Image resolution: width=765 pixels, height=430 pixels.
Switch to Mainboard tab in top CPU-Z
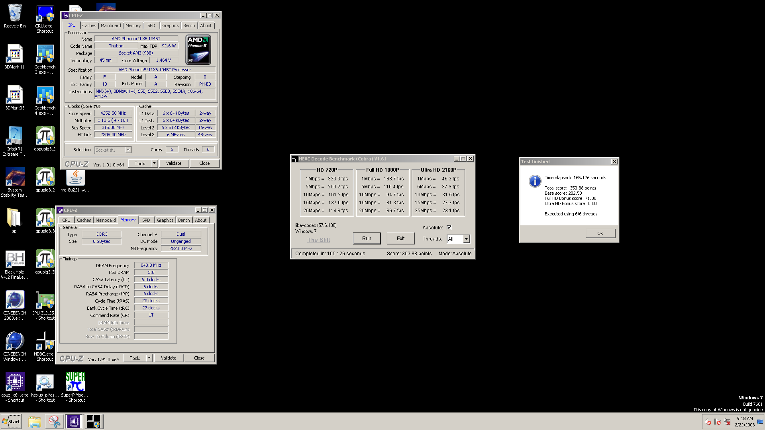click(x=111, y=25)
